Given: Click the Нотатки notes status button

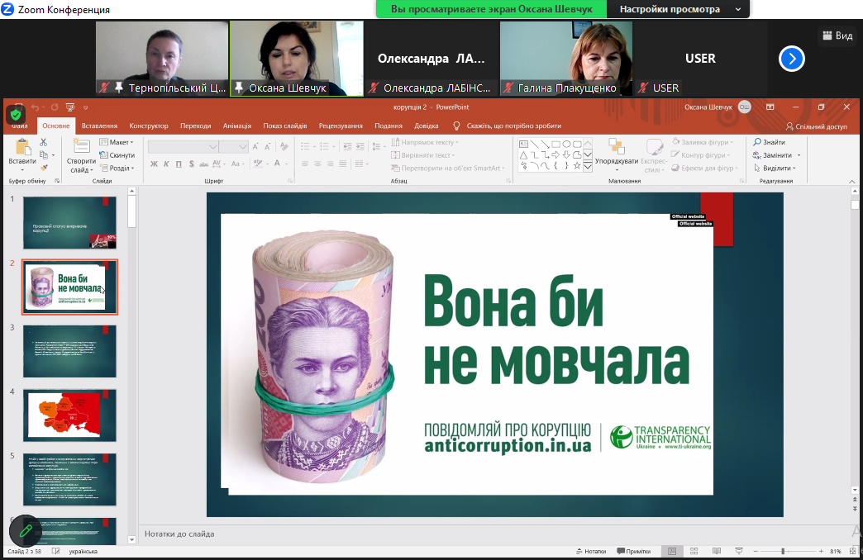Looking at the screenshot, I should [591, 551].
